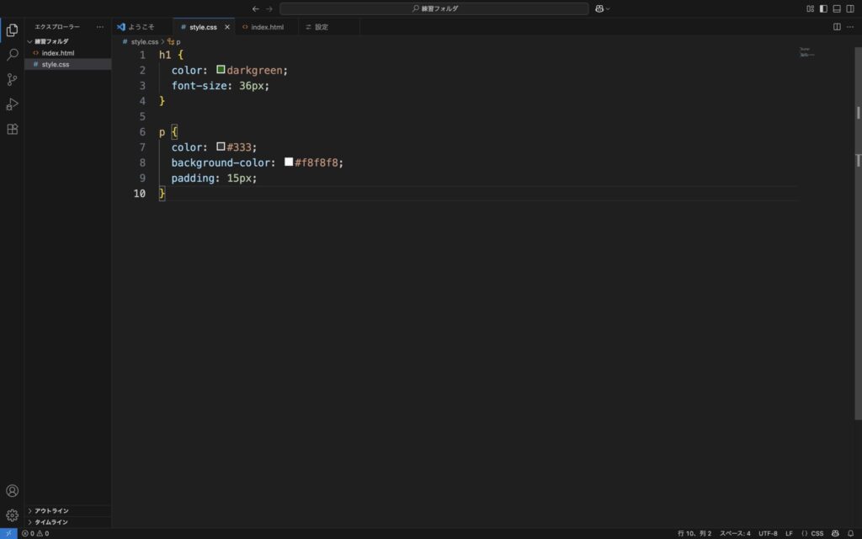The width and height of the screenshot is (862, 539).
Task: Click the font-size property on line 3
Action: point(199,86)
